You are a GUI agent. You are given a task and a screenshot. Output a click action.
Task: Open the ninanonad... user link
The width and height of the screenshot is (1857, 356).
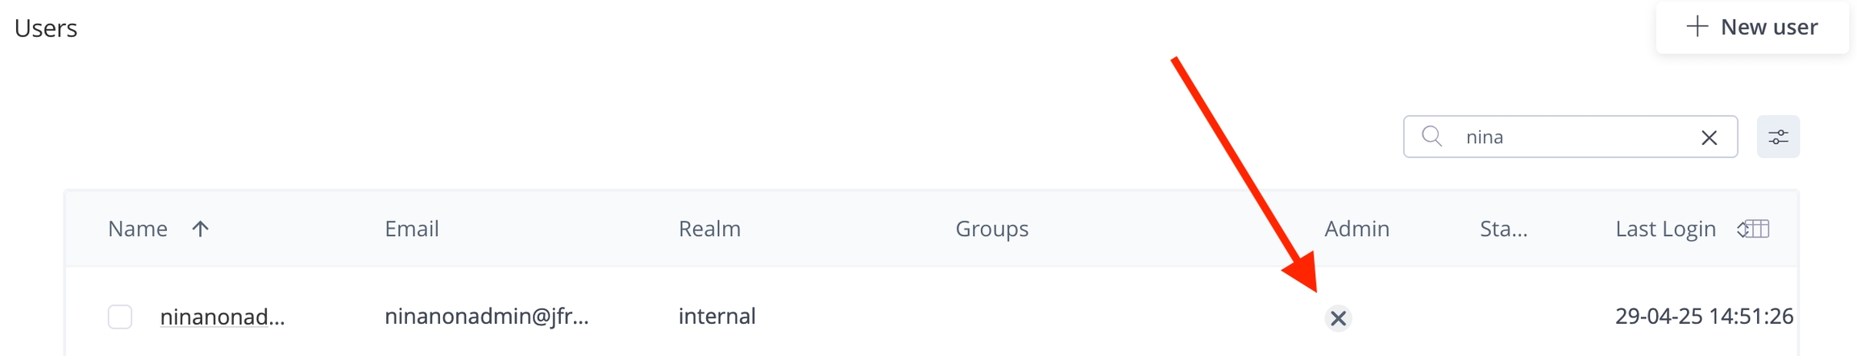222,317
